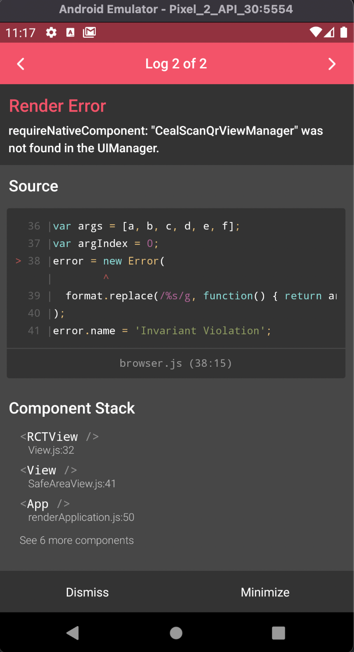
Task: Go to next log with right chevron
Action: click(x=332, y=64)
